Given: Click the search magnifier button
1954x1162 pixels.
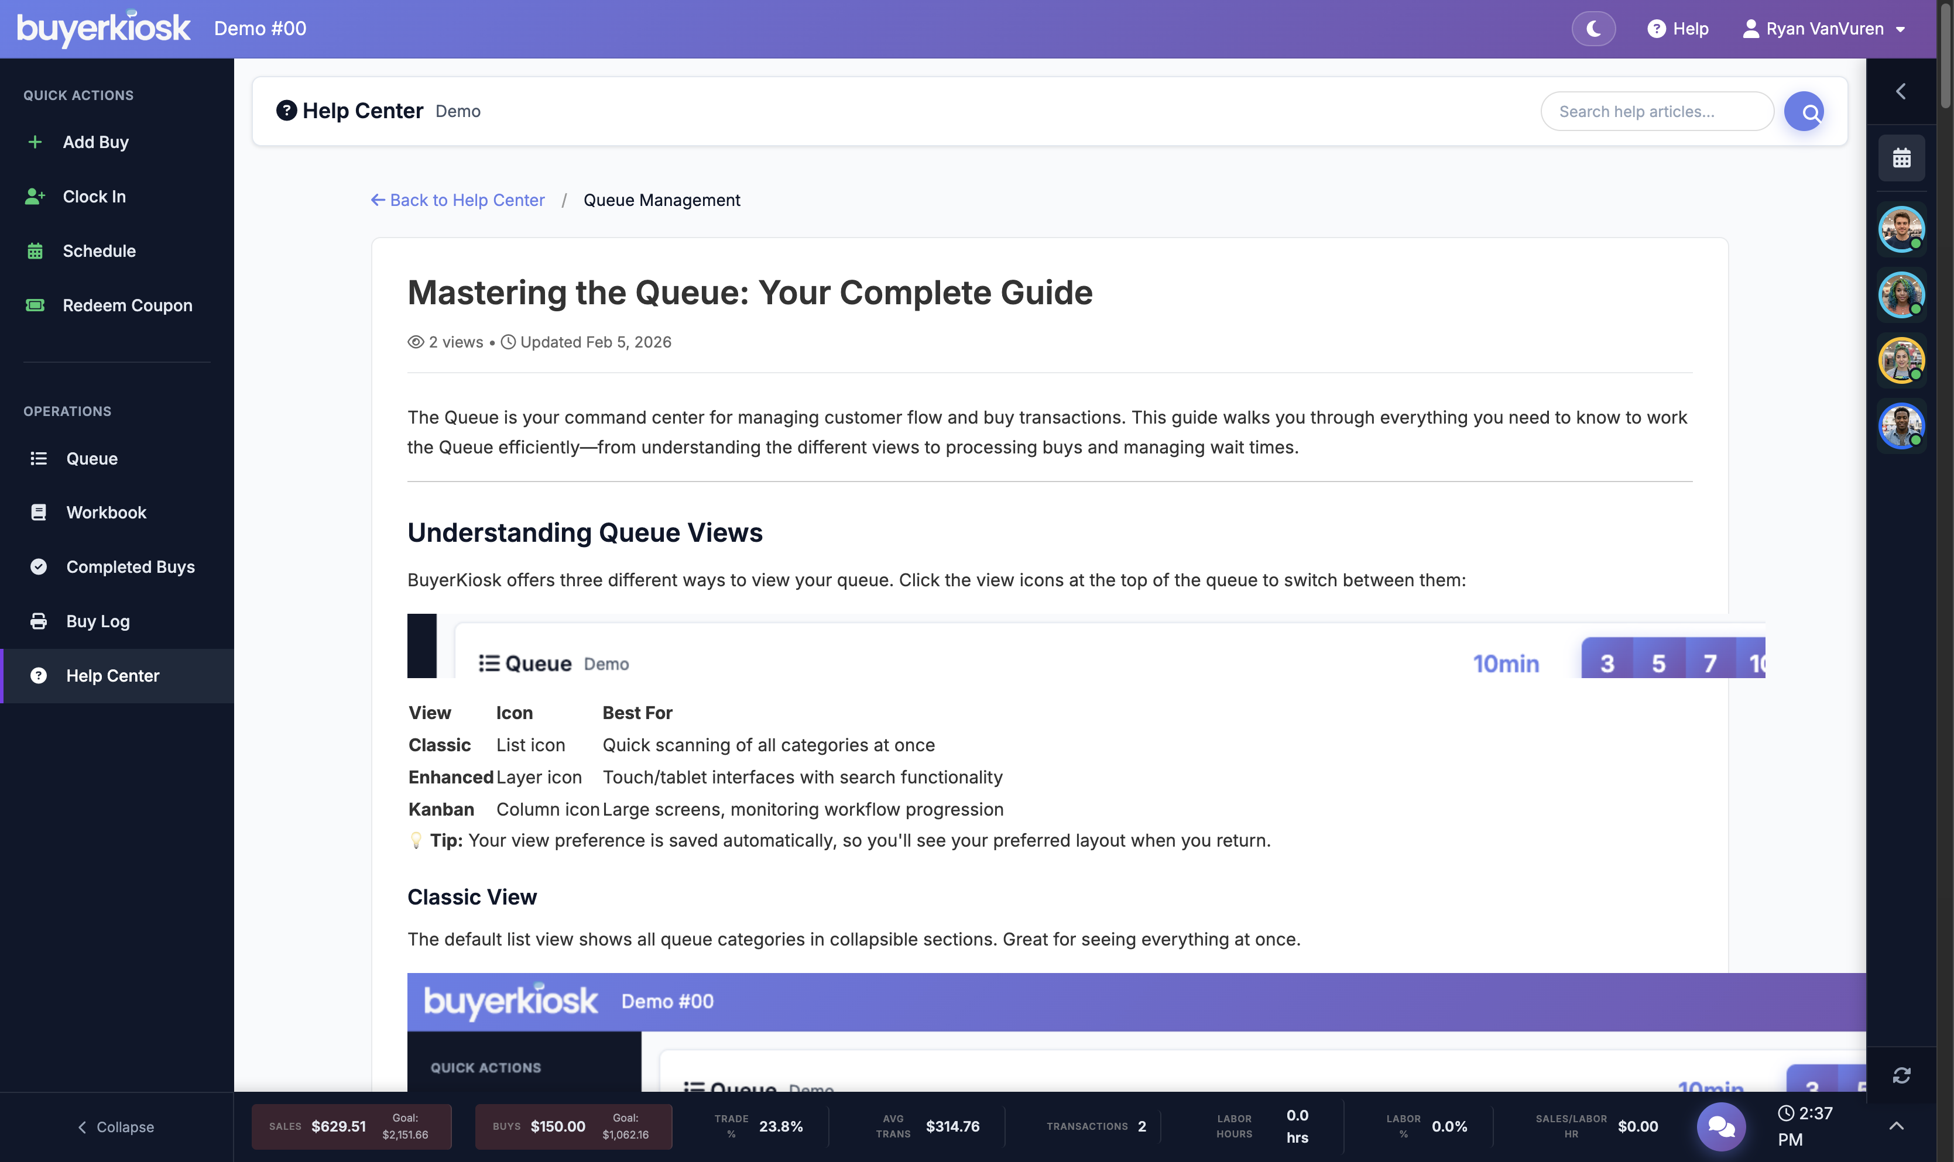Looking at the screenshot, I should pyautogui.click(x=1804, y=111).
